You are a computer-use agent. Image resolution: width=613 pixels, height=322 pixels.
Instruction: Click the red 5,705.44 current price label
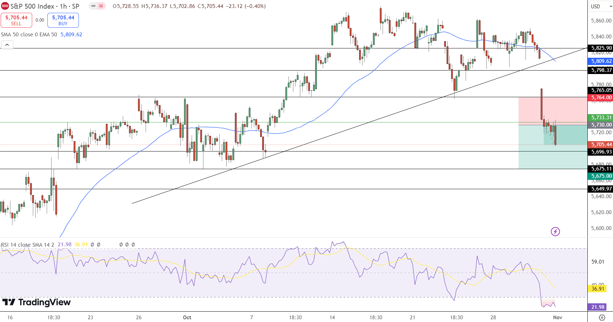click(x=601, y=145)
